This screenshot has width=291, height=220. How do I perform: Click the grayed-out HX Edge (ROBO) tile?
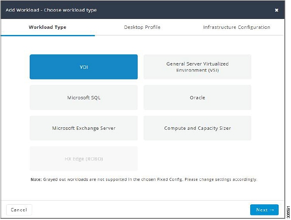click(x=84, y=159)
